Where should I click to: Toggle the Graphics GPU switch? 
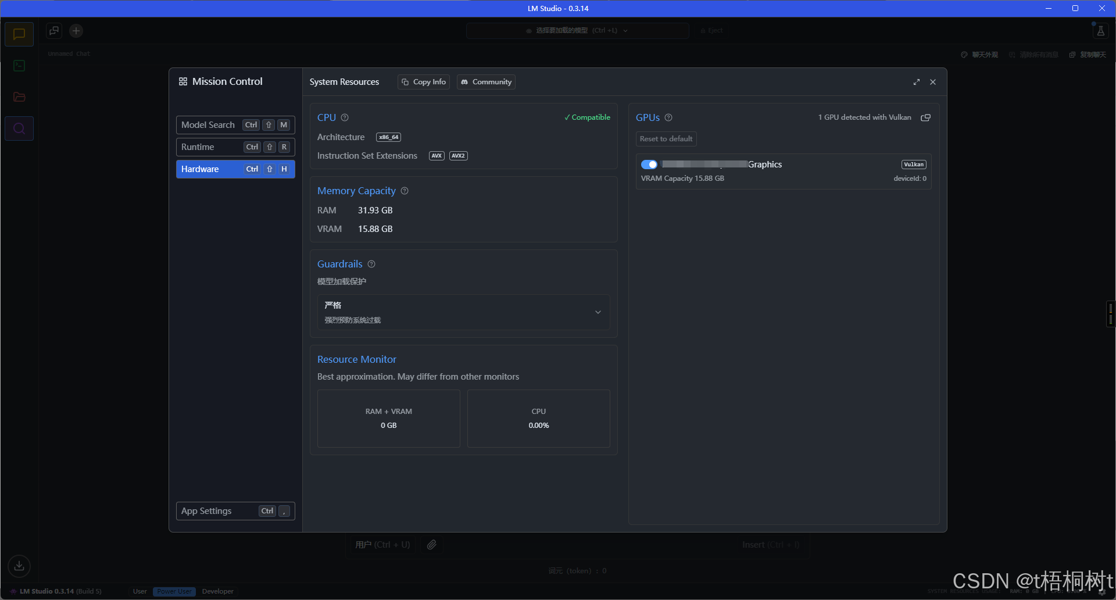(649, 165)
